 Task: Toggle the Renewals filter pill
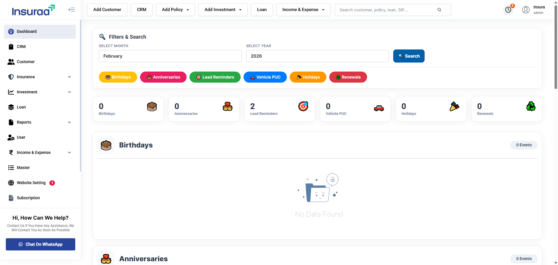(348, 77)
